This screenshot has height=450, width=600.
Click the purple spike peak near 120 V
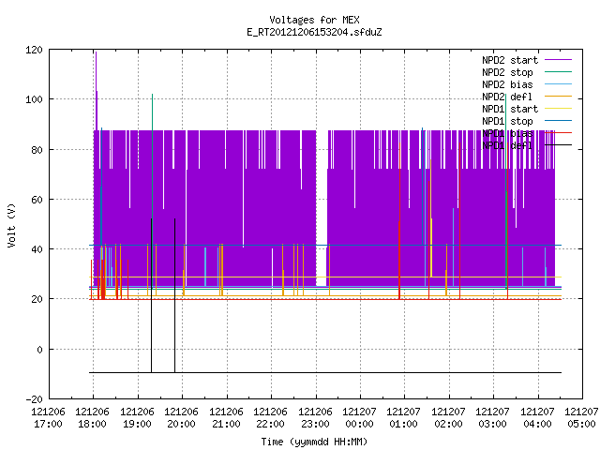pyautogui.click(x=96, y=52)
